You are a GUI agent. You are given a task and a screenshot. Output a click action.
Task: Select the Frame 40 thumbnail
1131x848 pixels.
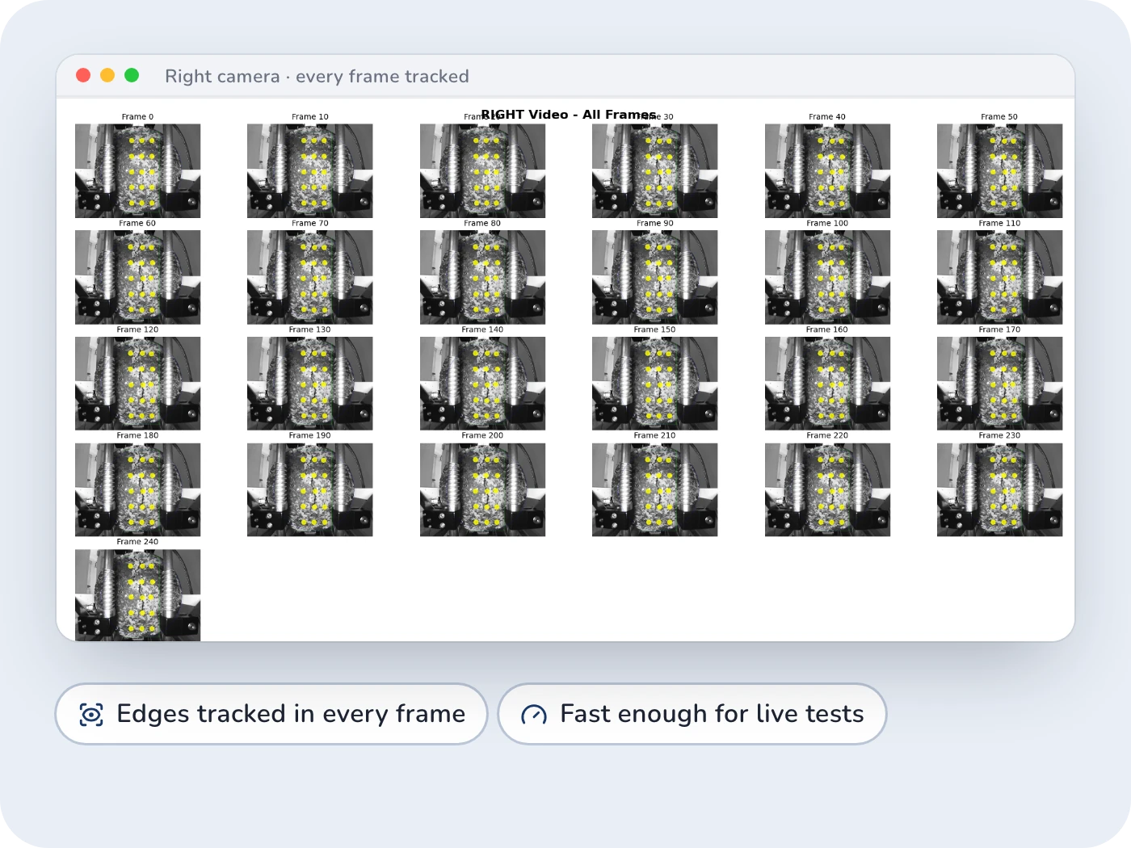tap(827, 170)
